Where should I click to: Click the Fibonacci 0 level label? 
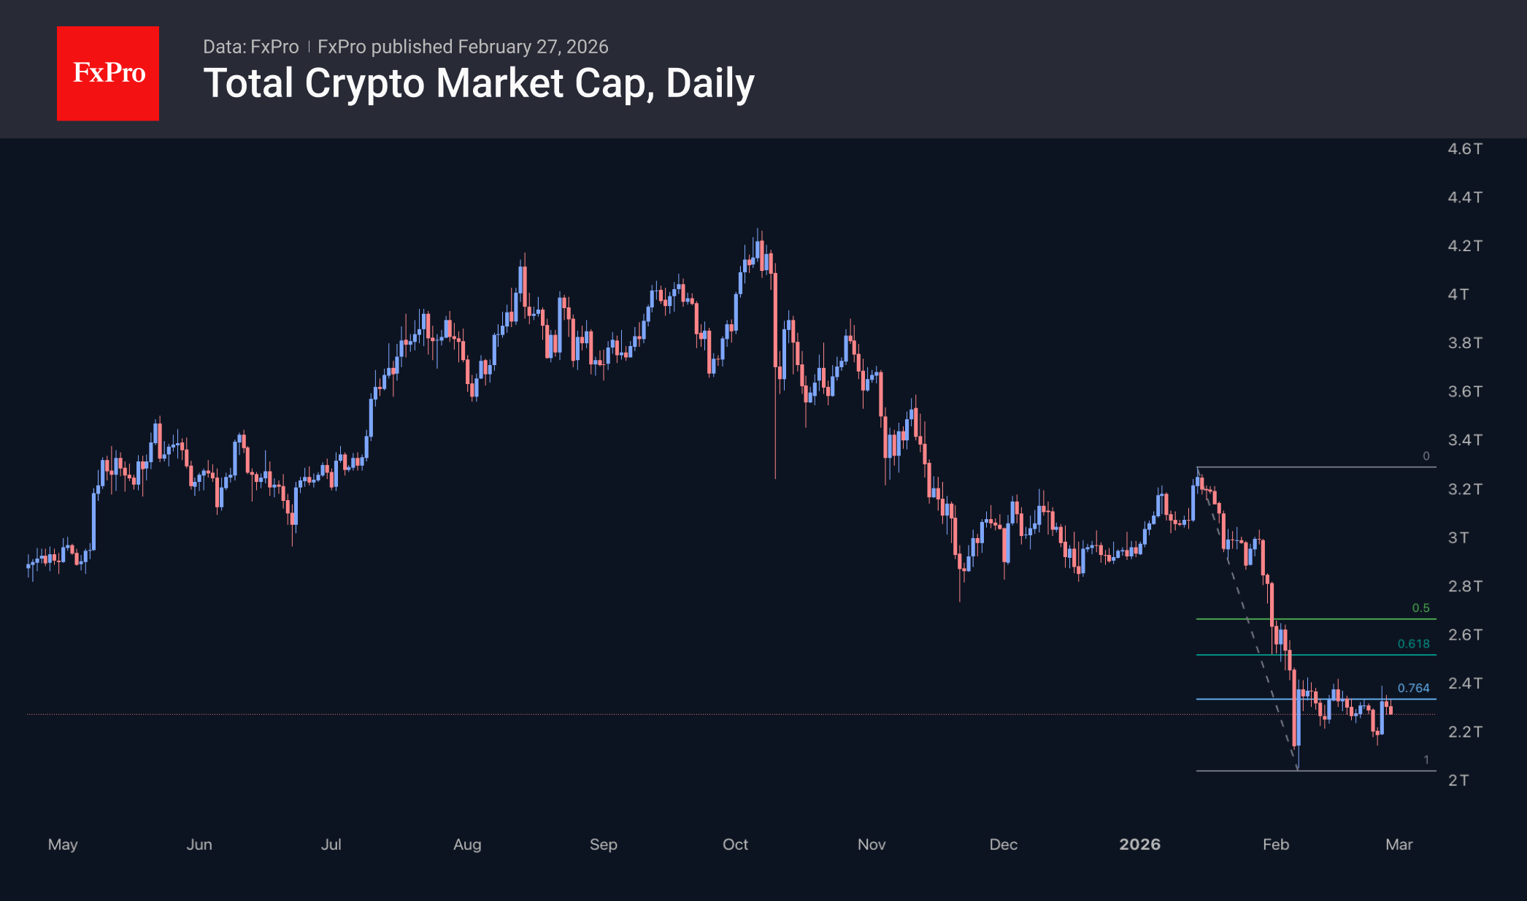1426,456
